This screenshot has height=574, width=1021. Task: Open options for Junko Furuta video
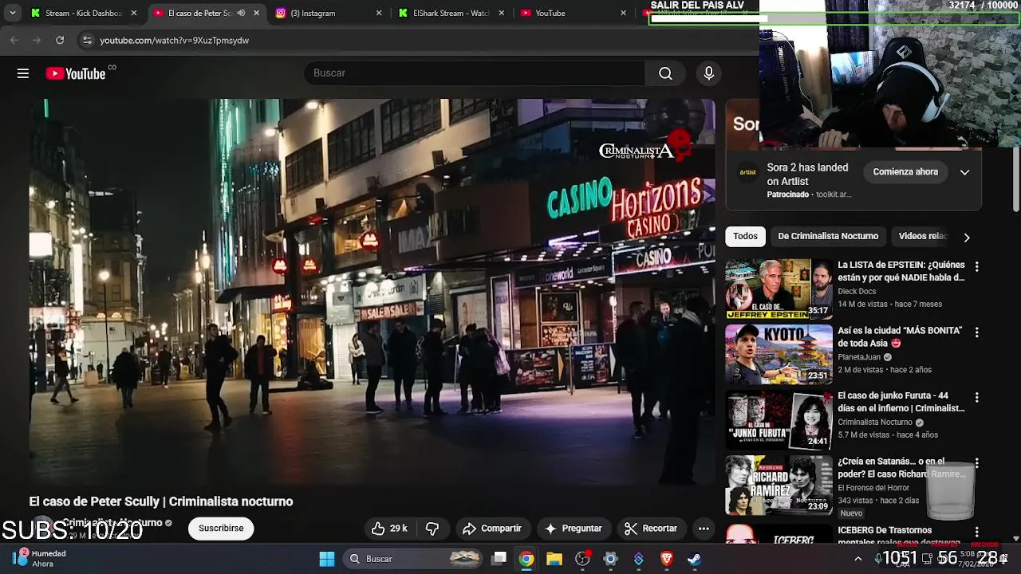(x=976, y=397)
